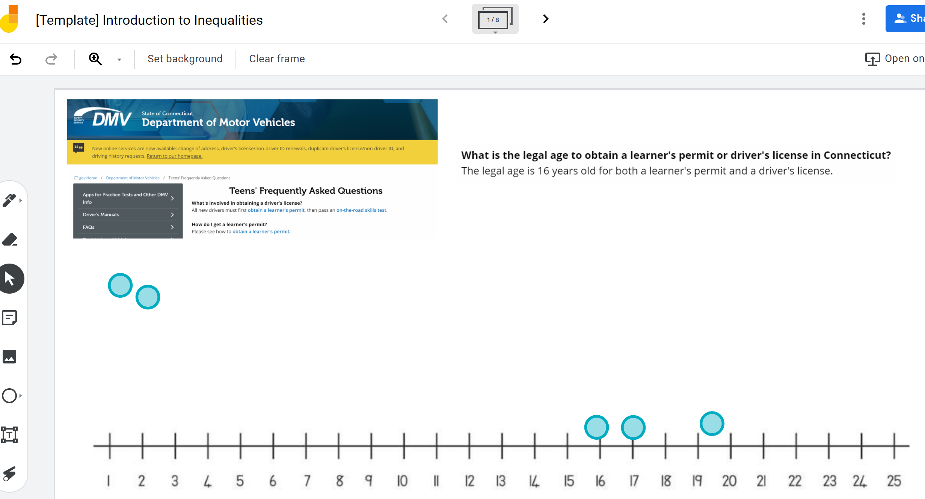Open the frame 1/8 selector

click(x=495, y=19)
